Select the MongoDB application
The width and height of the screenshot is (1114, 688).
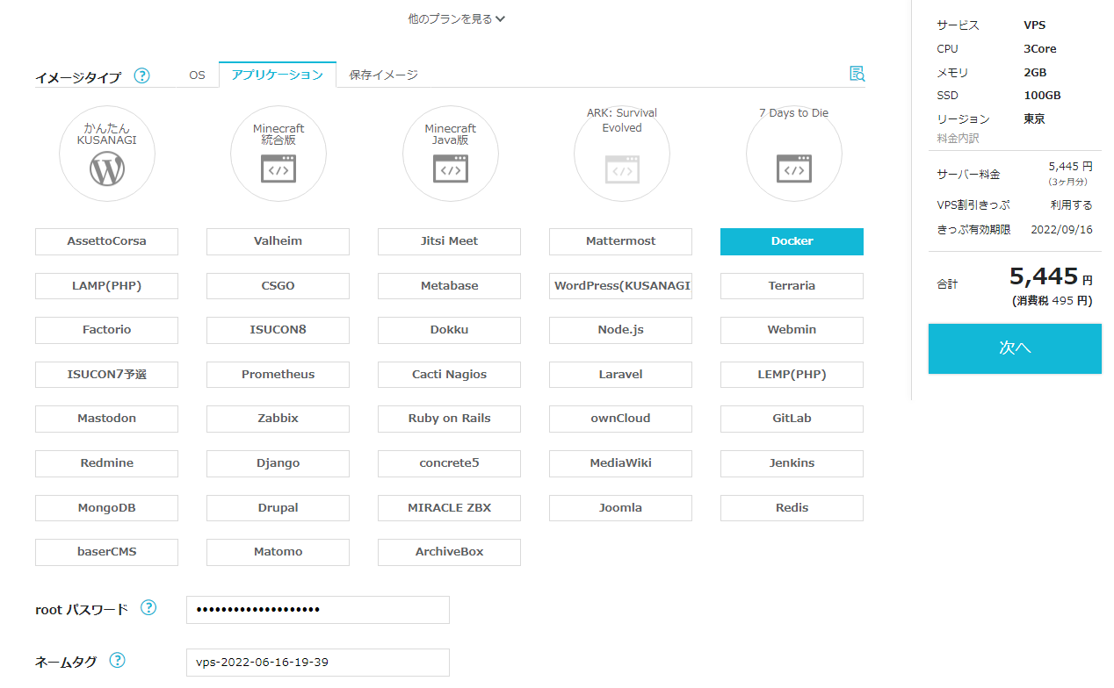coord(106,508)
